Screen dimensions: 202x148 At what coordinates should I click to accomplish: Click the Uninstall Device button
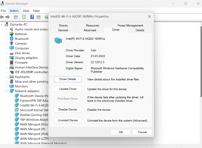pos(68,120)
